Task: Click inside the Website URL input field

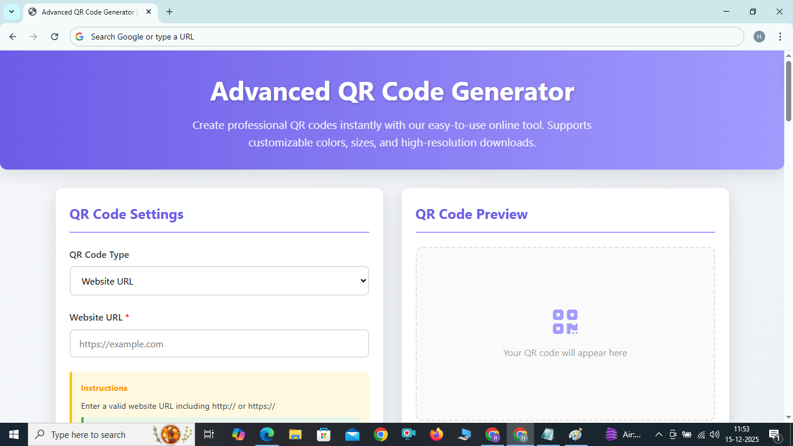Action: coord(219,344)
